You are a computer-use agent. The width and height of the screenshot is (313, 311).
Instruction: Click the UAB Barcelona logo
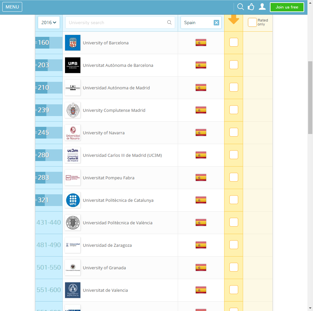pos(73,65)
